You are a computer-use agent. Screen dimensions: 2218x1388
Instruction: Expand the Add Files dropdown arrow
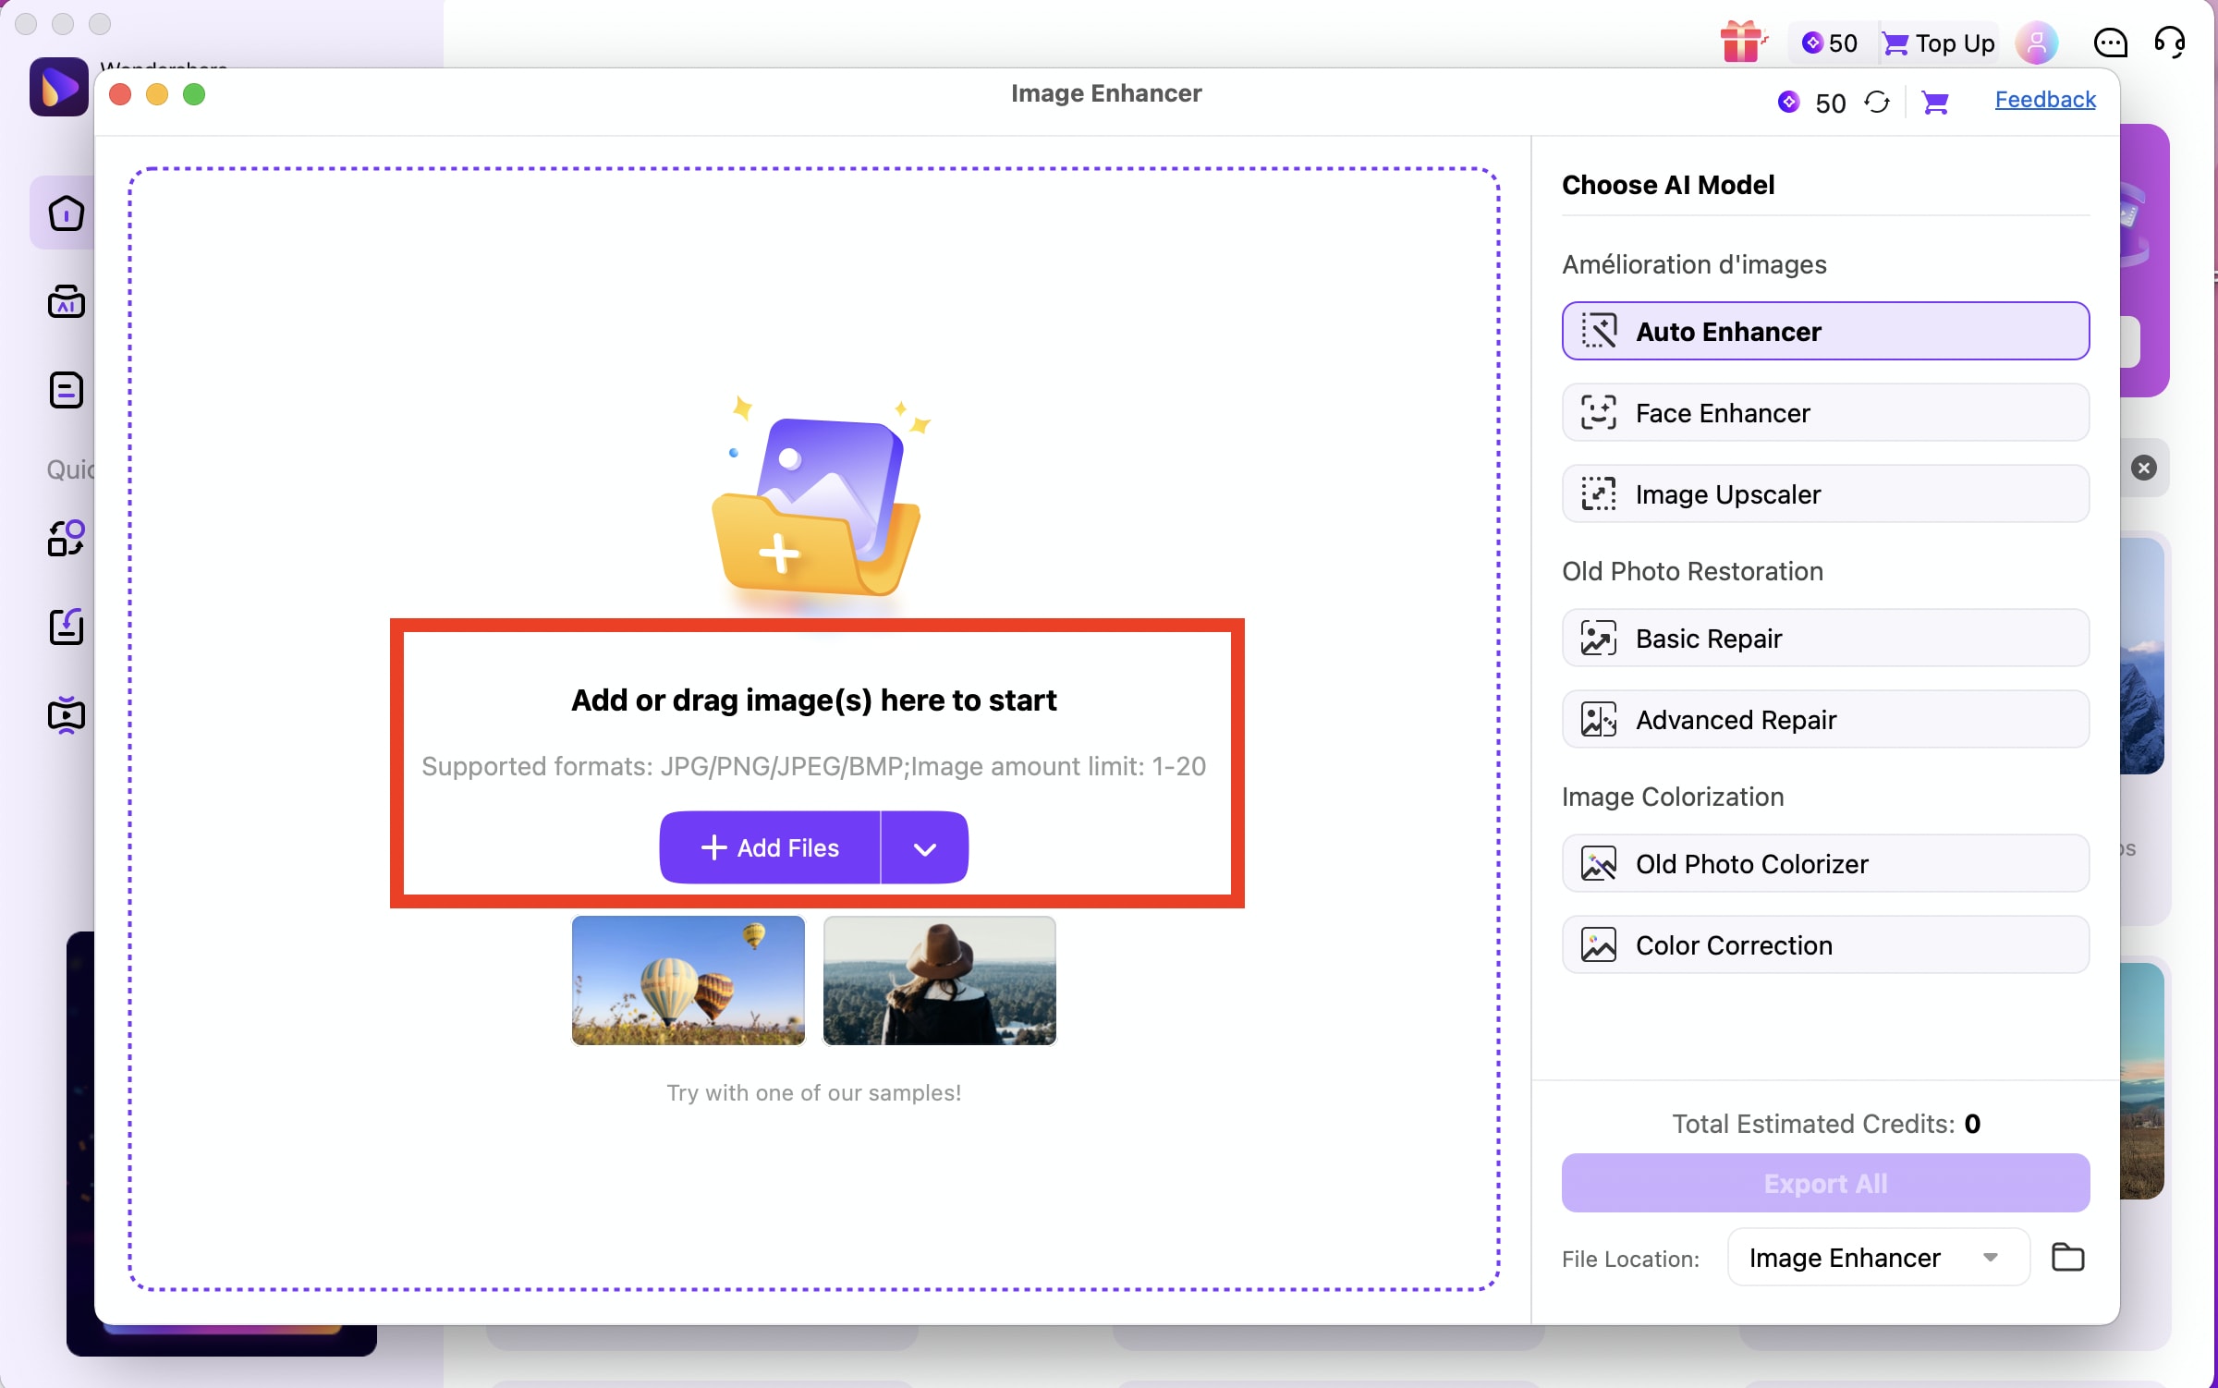(925, 848)
